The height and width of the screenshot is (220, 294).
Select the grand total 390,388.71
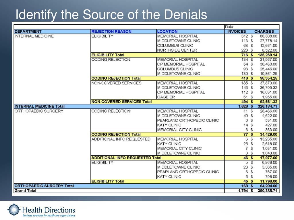pos(267,190)
